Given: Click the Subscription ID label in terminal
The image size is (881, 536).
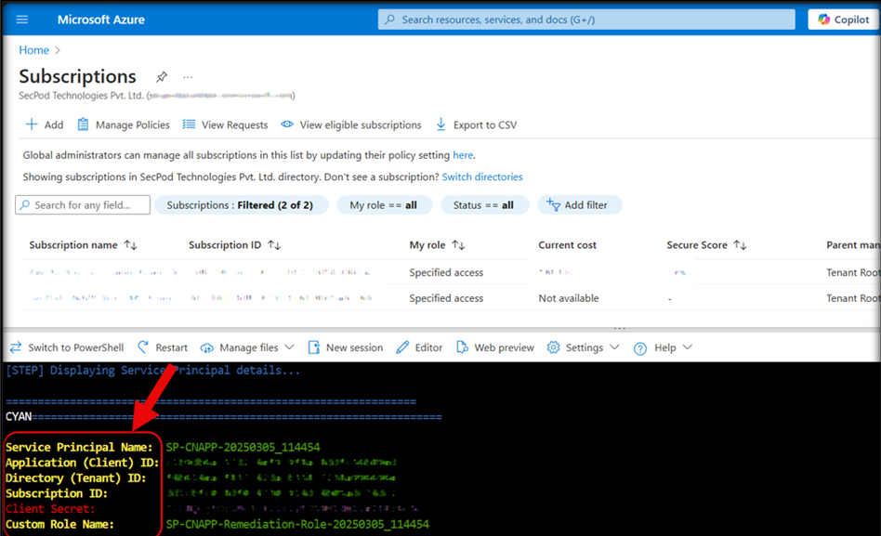Looking at the screenshot, I should click(x=57, y=493).
